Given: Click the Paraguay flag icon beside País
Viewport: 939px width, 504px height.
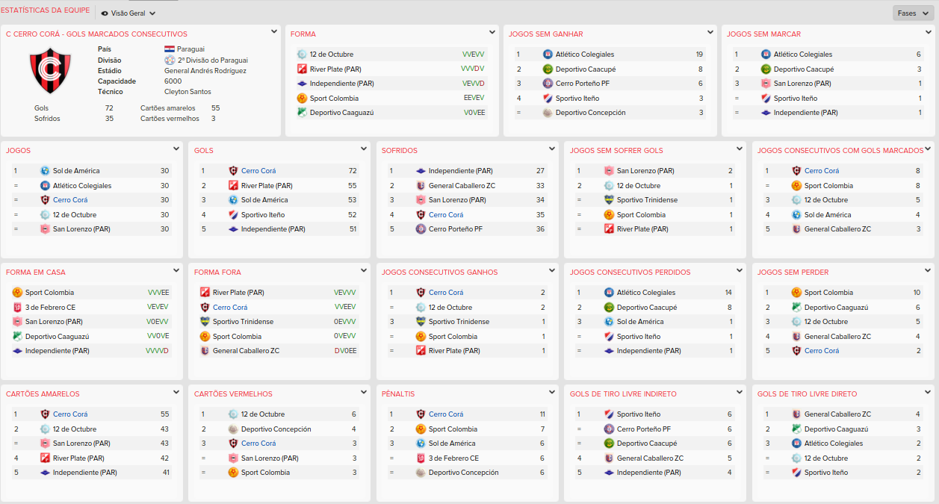Looking at the screenshot, I should click(170, 49).
